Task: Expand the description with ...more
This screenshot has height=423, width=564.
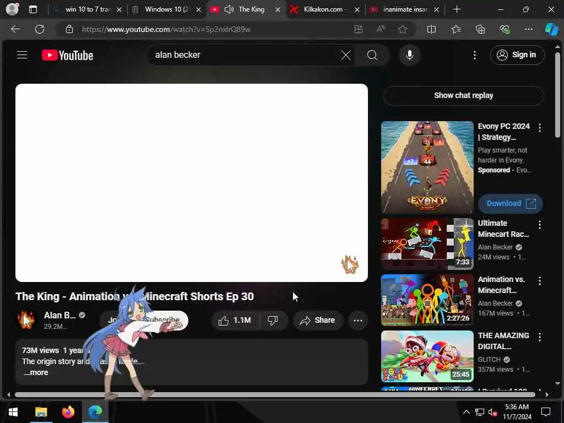Action: point(36,373)
